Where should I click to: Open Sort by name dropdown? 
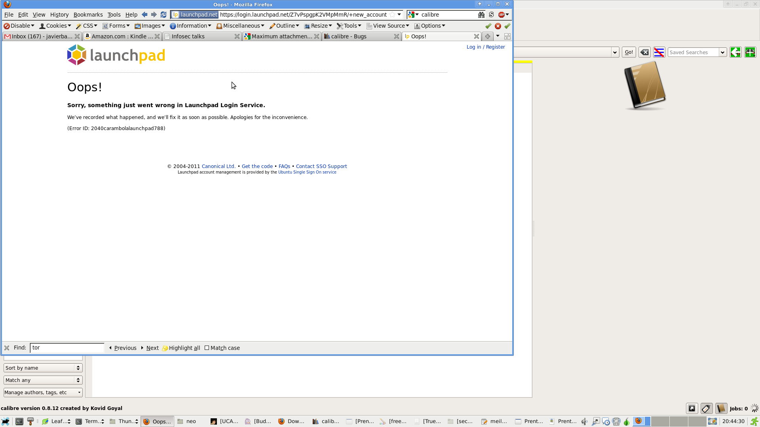(43, 368)
